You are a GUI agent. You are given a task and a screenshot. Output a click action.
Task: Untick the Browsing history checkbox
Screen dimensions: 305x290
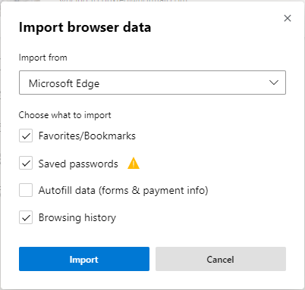tap(26, 217)
